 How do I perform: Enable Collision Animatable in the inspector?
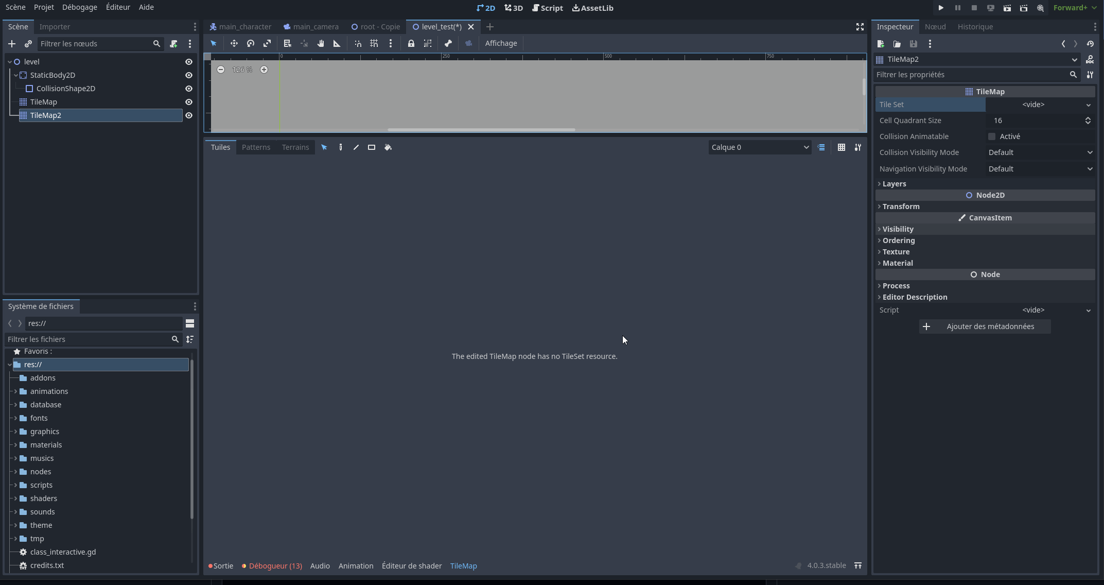coord(992,136)
